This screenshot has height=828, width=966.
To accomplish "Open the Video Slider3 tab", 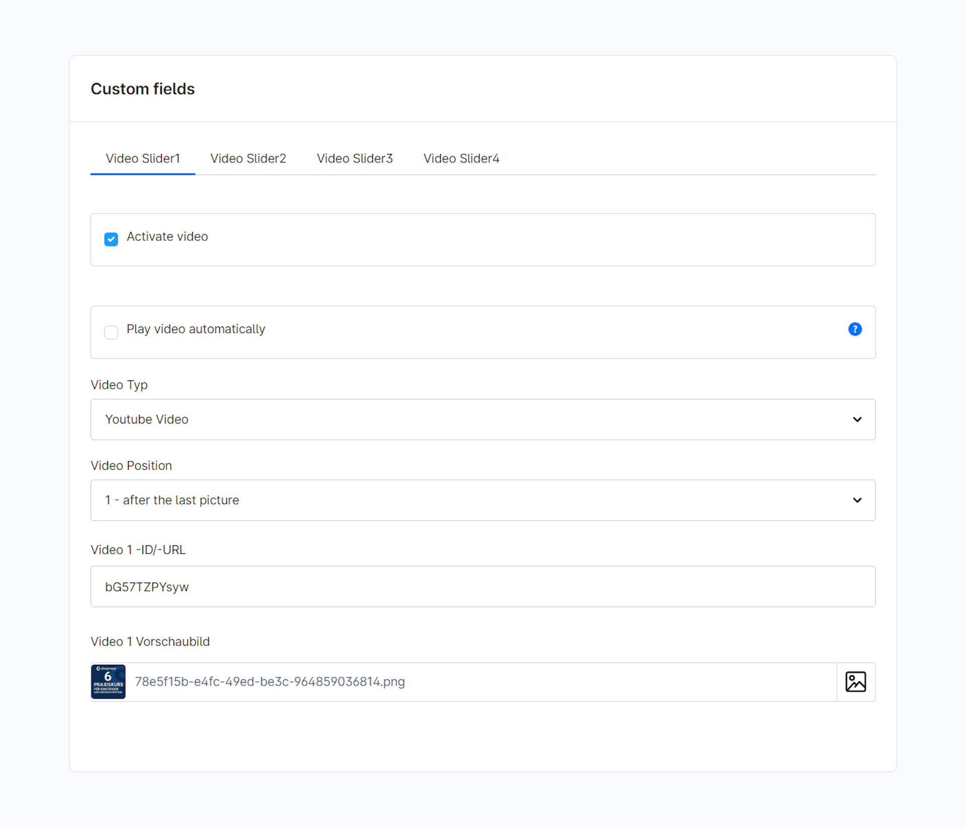I will (354, 158).
